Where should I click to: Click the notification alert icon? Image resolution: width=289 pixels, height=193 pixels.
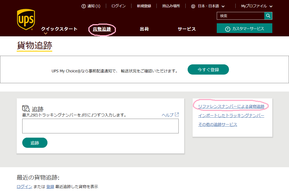(x=84, y=6)
